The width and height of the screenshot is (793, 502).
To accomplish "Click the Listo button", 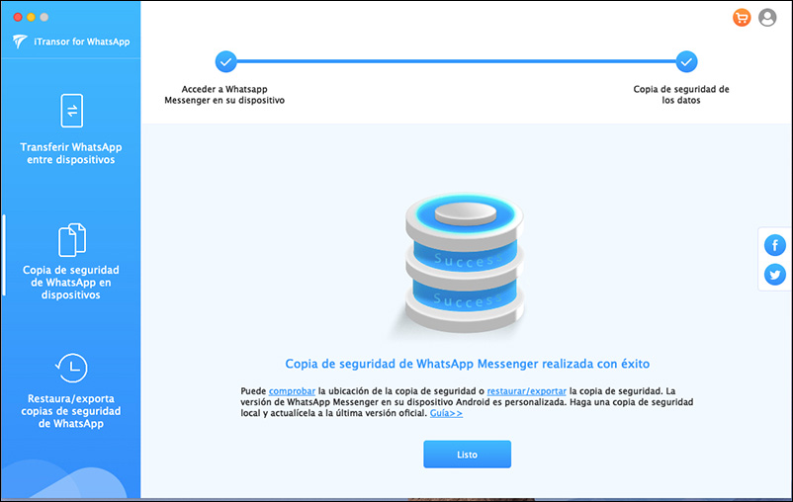I will click(467, 454).
